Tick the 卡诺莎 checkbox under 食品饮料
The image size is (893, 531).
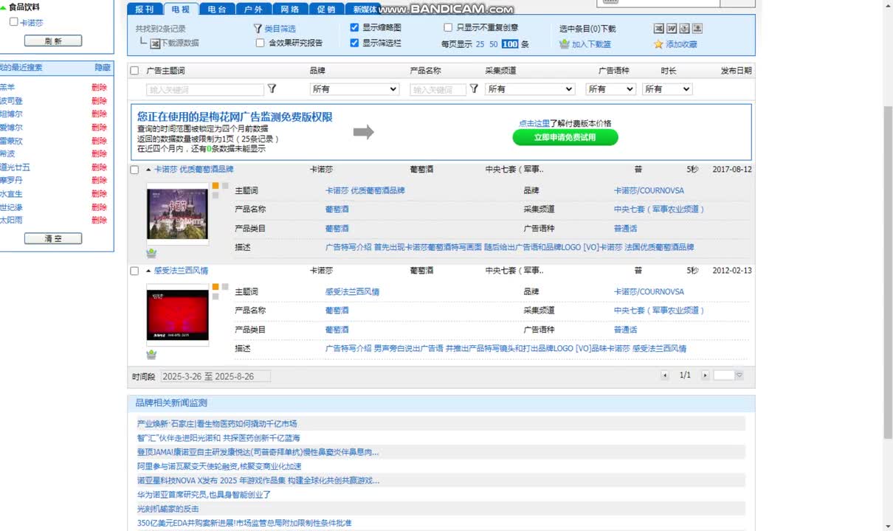click(x=13, y=22)
